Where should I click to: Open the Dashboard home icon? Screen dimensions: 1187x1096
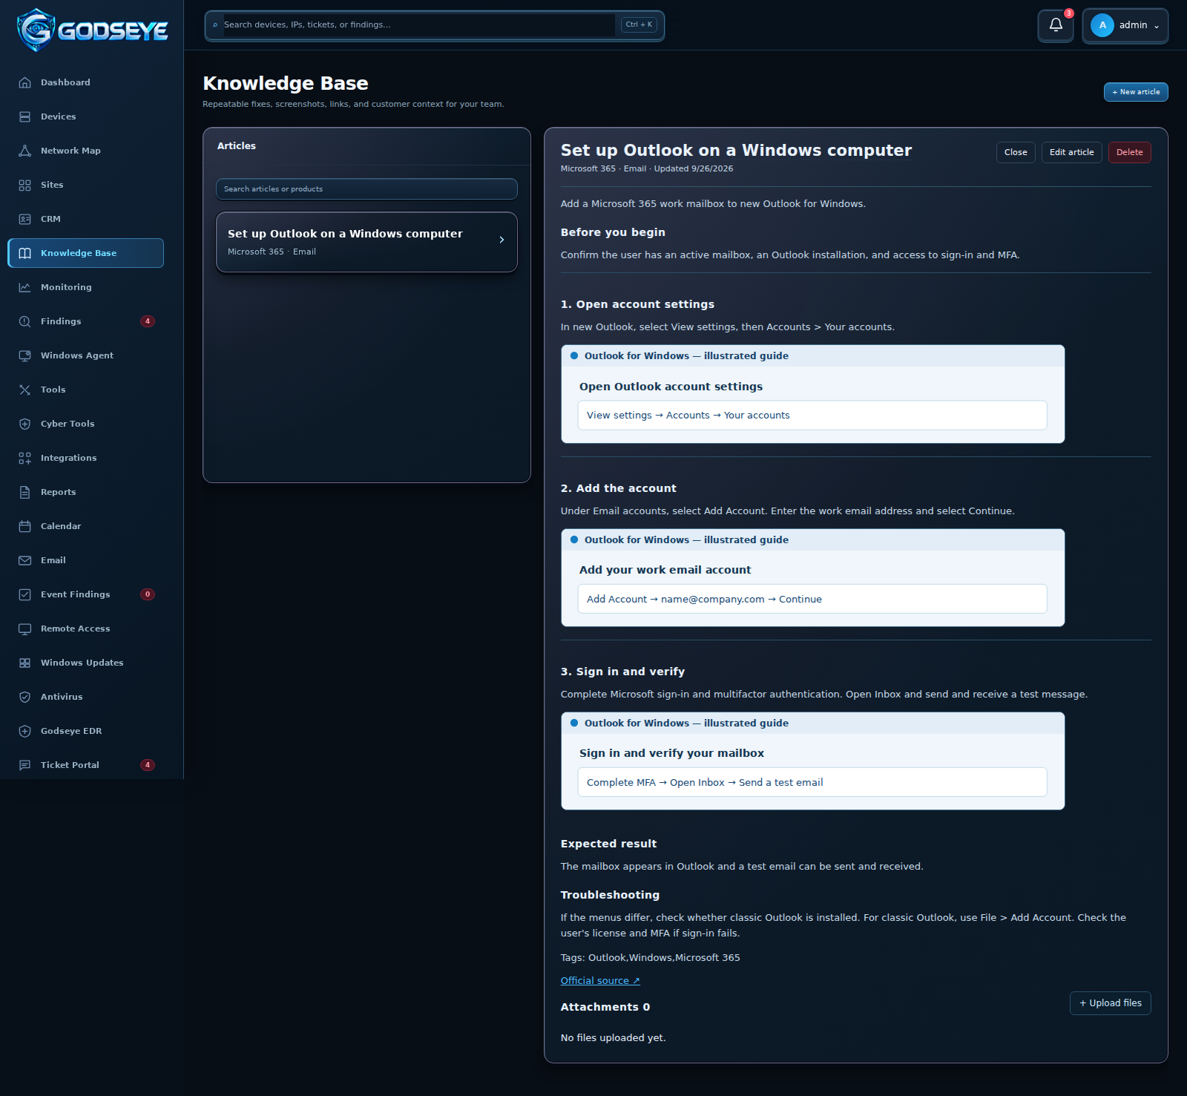click(24, 82)
